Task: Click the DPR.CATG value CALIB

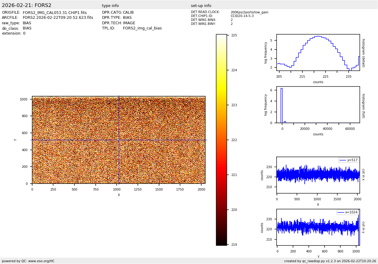Action: click(128, 13)
